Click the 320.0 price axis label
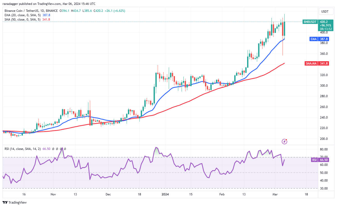This screenshot has width=337, height=207. pos(324,75)
